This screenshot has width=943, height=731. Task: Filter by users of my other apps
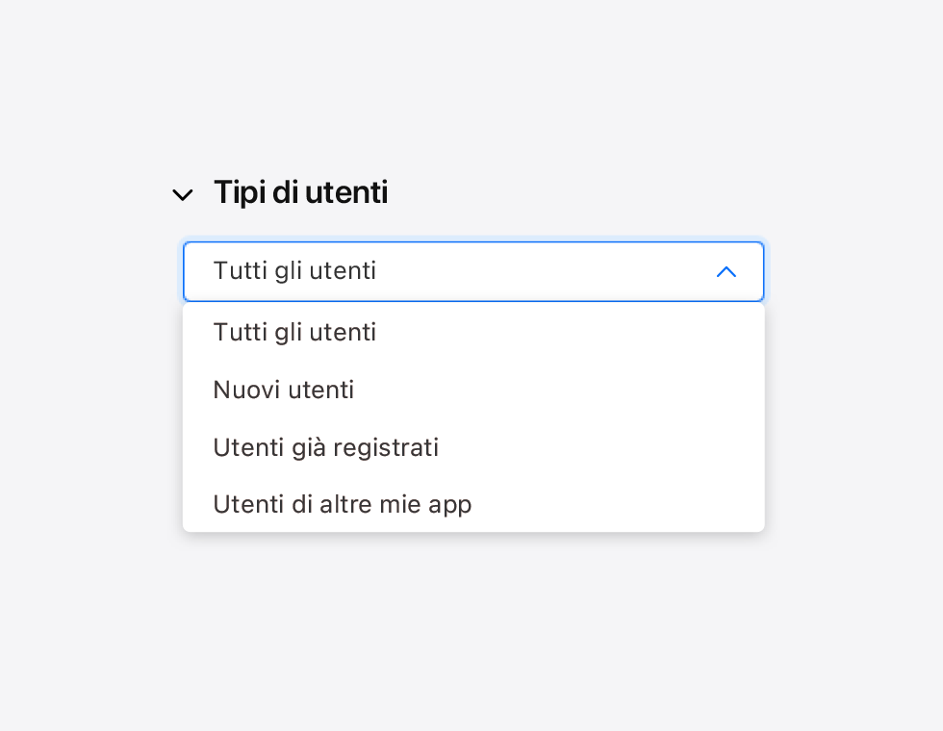(x=343, y=504)
